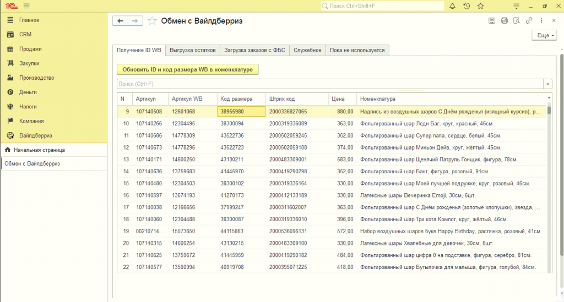Click the 1C logo icon
564x302 pixels.
12,6
